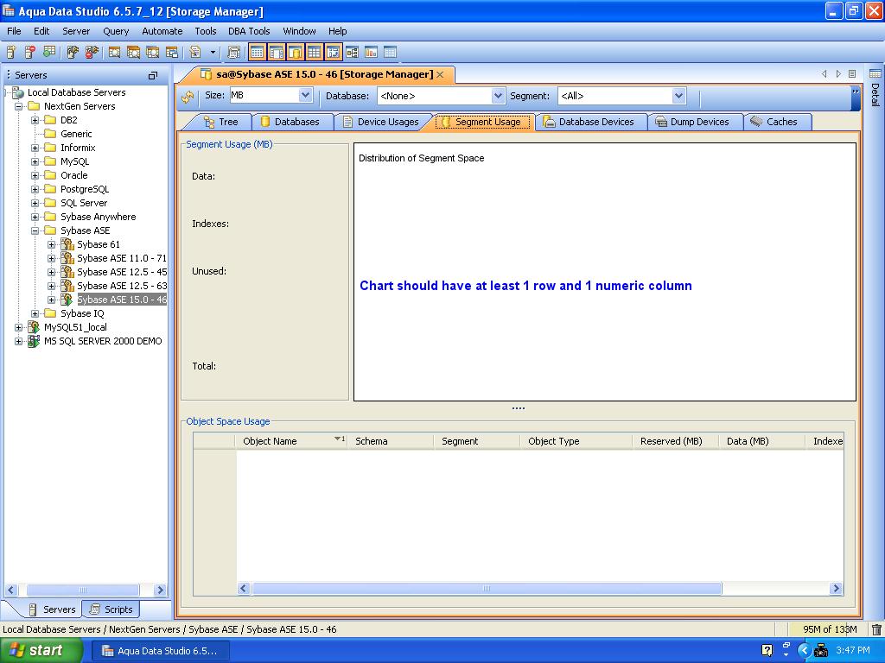Click the bar chart toolbar icon

[371, 53]
